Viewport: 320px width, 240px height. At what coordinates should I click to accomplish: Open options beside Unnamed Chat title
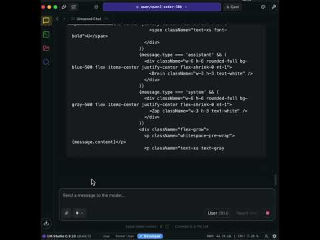tap(106, 19)
